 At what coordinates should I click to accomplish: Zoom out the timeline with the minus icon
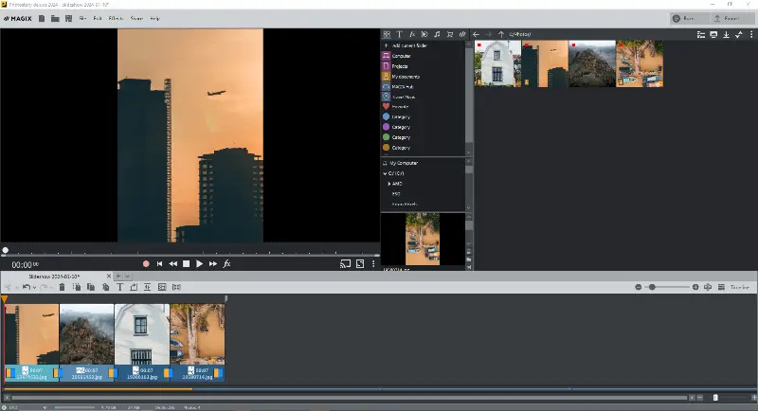pos(638,287)
